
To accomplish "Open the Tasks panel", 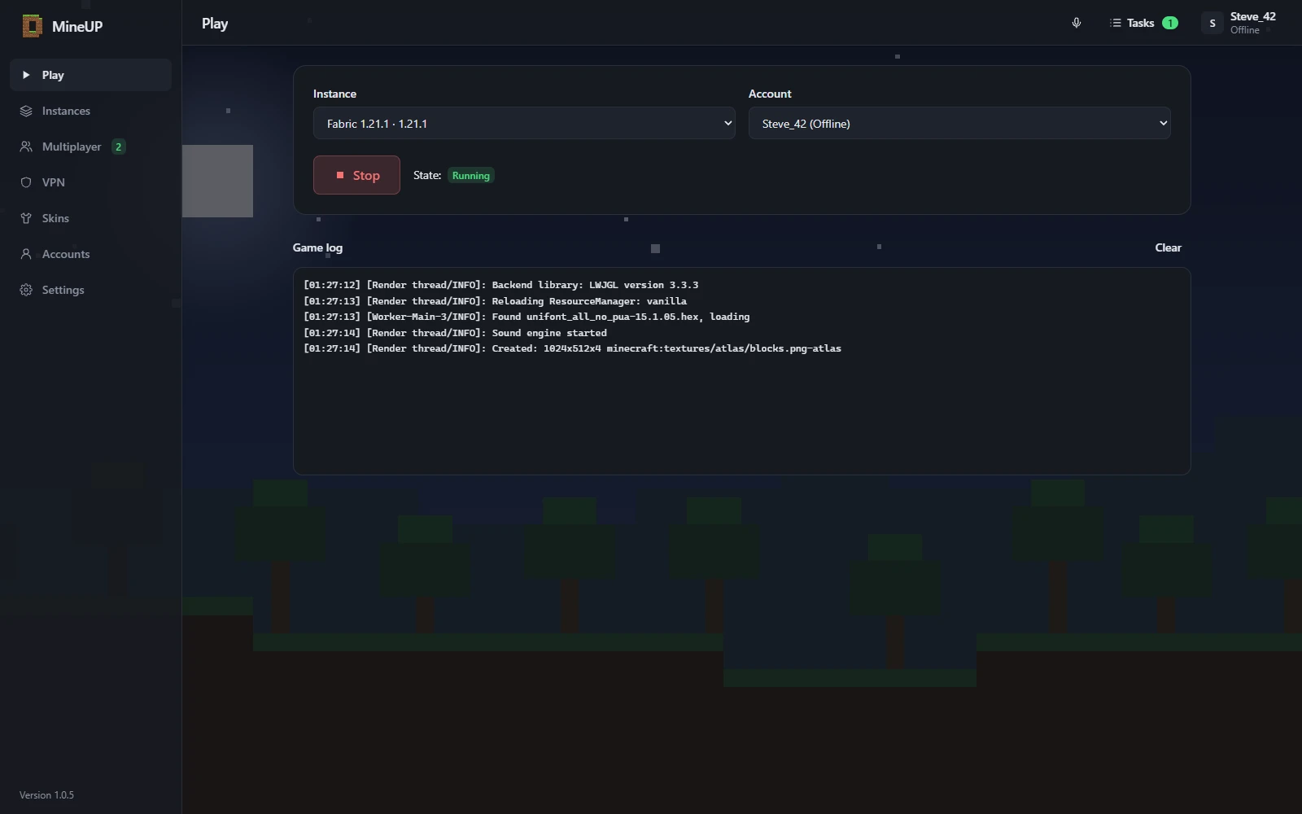I will click(1144, 23).
